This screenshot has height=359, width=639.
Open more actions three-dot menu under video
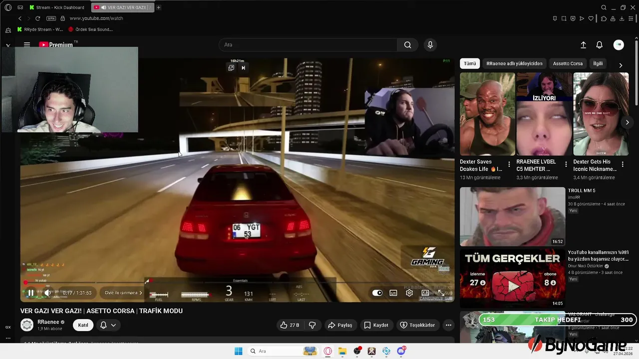pos(448,325)
